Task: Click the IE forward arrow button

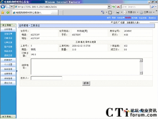Action: pos(8,7)
